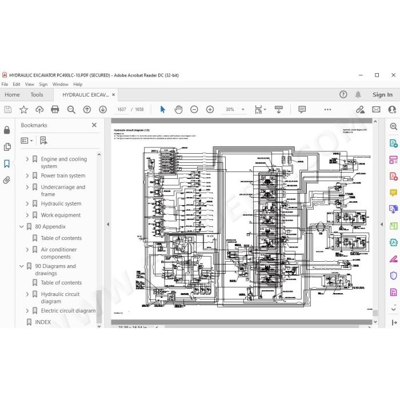Send file by email envelope icon
This screenshot has width=400, height=400.
[376, 110]
